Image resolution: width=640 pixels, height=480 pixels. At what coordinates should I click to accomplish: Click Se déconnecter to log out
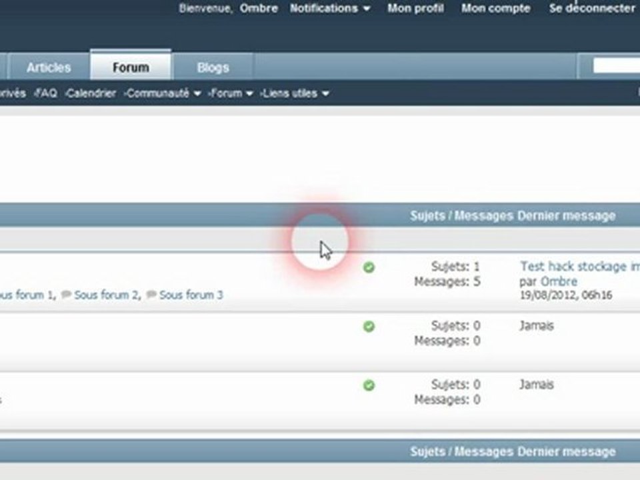pos(592,8)
